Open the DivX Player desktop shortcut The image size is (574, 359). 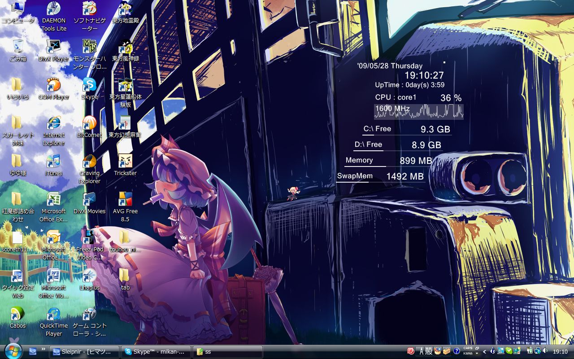(x=54, y=51)
